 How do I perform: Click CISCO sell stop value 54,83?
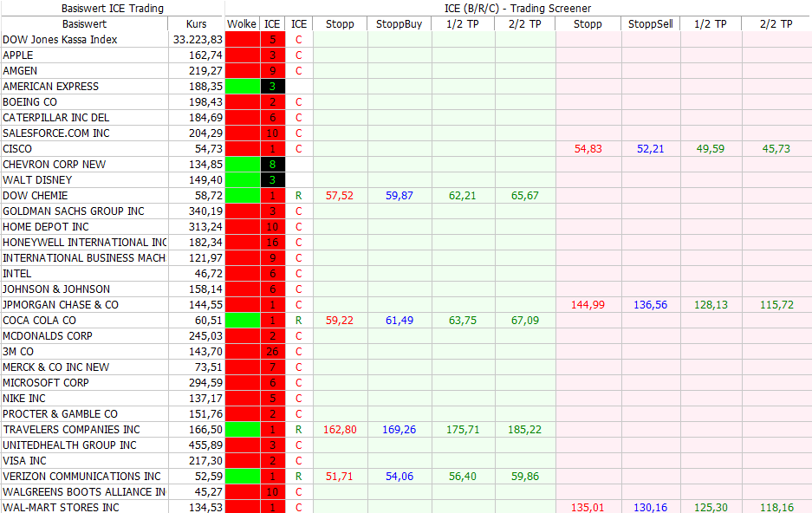click(588, 148)
